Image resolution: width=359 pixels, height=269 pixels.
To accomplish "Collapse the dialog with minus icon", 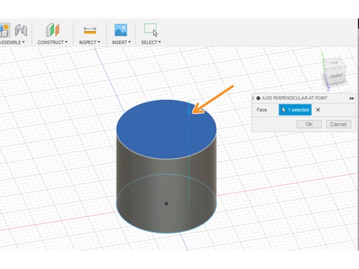I will click(x=258, y=98).
